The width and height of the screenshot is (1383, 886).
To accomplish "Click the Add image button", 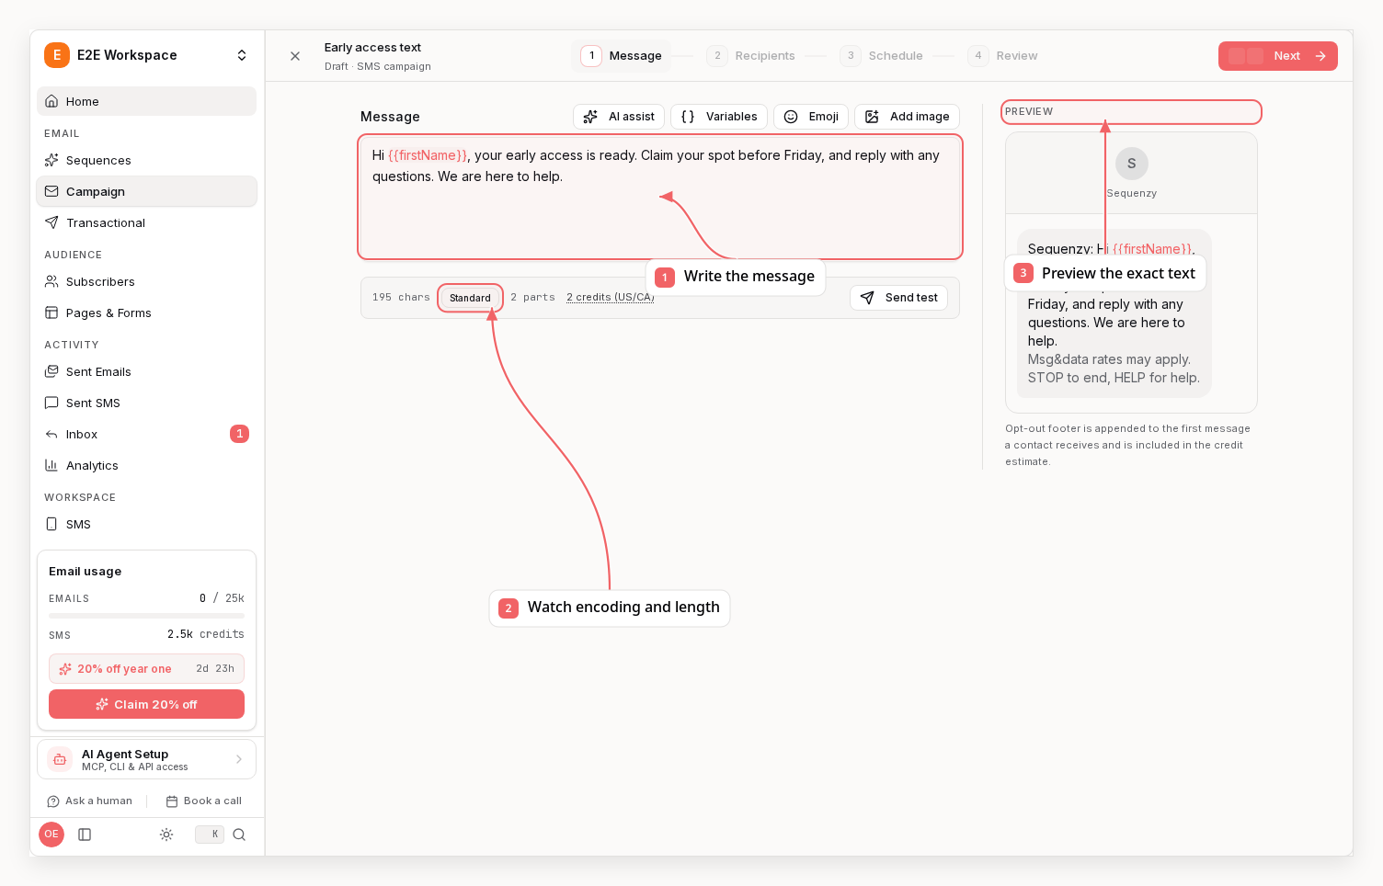I will [907, 117].
